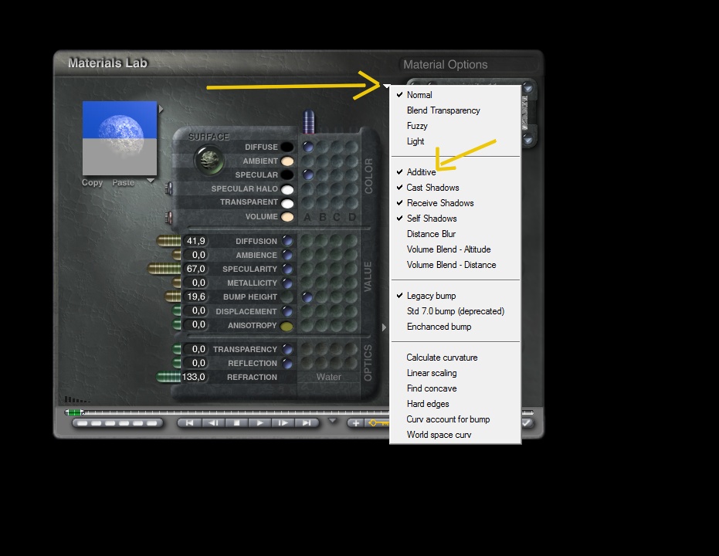The height and width of the screenshot is (556, 719).
Task: Click the Diffuse channel A texture marker
Action: [x=308, y=147]
